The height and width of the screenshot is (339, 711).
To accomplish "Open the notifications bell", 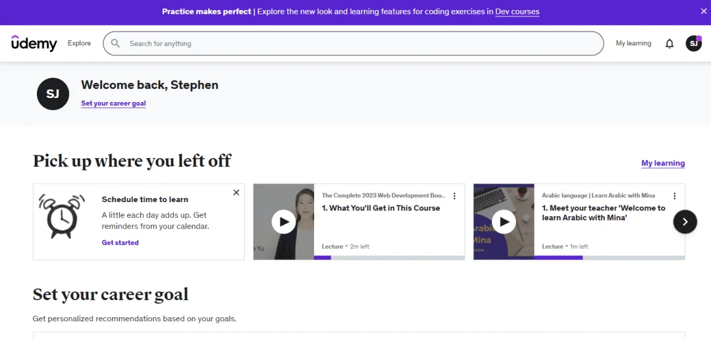I will (x=670, y=43).
